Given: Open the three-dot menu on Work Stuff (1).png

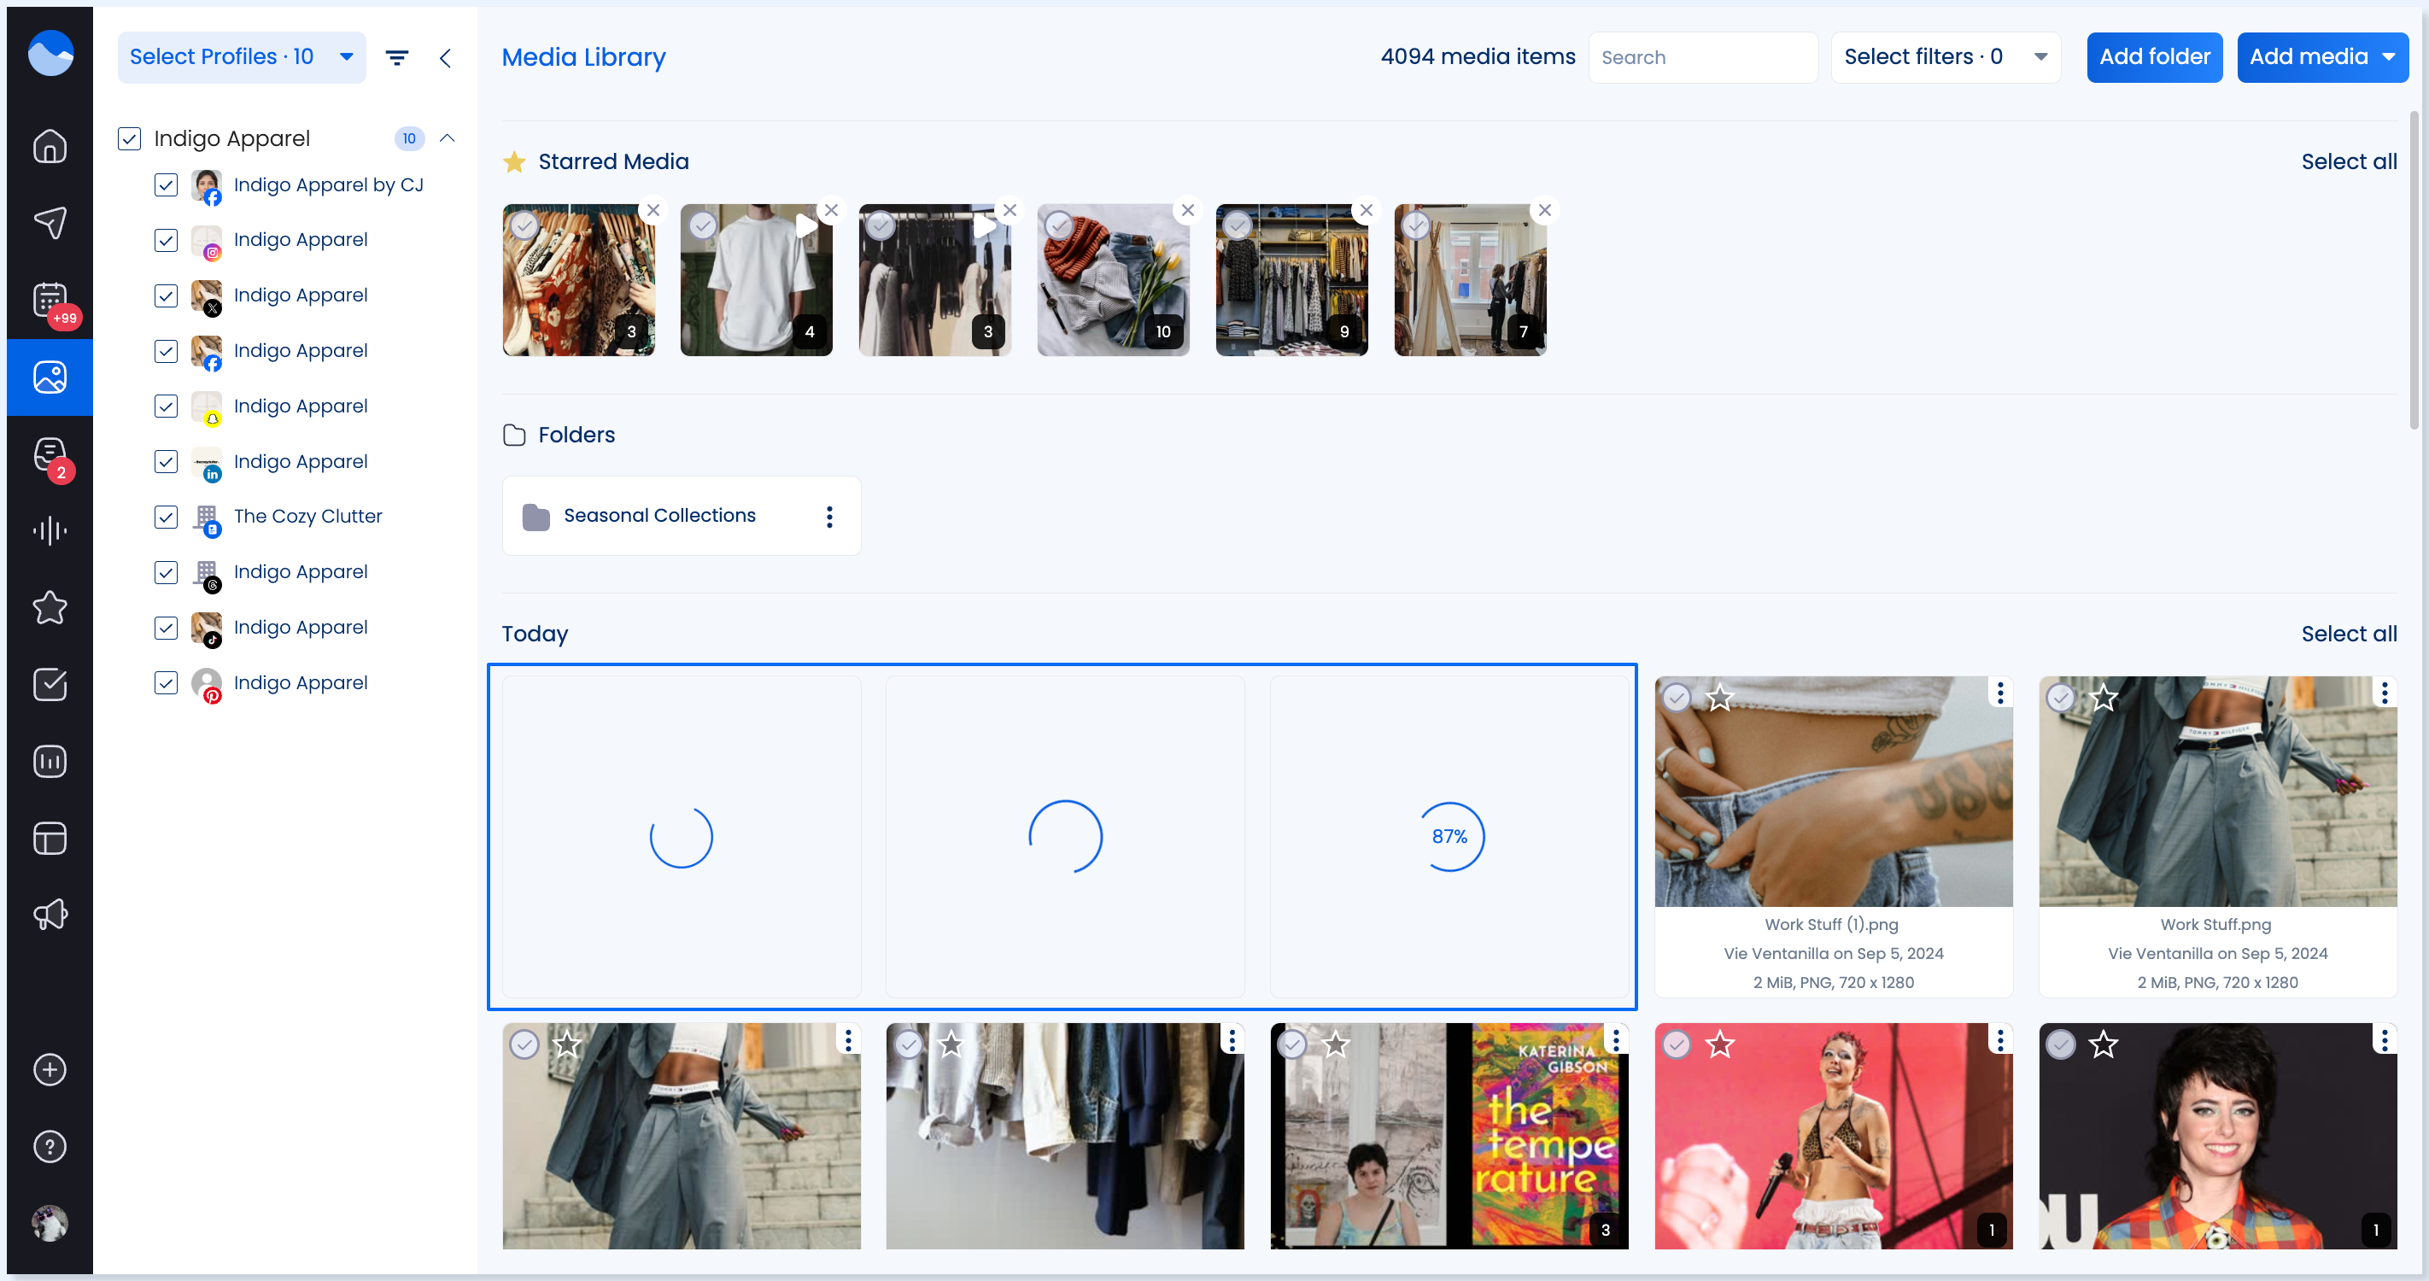Looking at the screenshot, I should (1999, 693).
